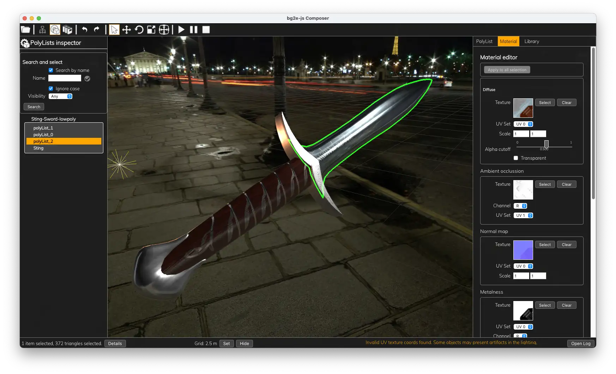Confirm name search with the checkmark icon

pos(87,79)
